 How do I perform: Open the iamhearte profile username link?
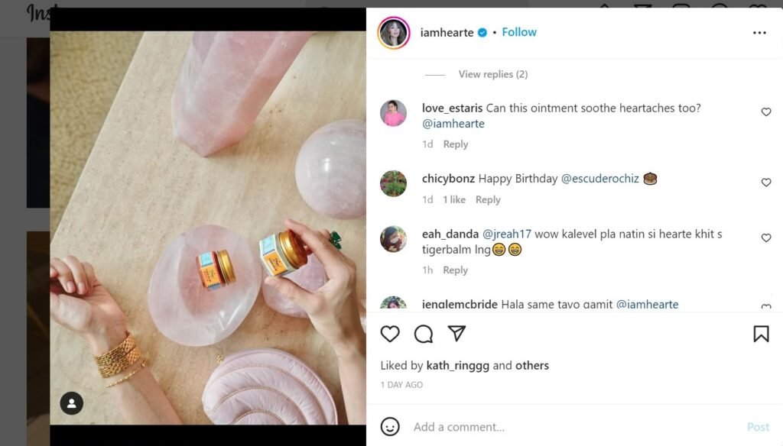point(447,32)
